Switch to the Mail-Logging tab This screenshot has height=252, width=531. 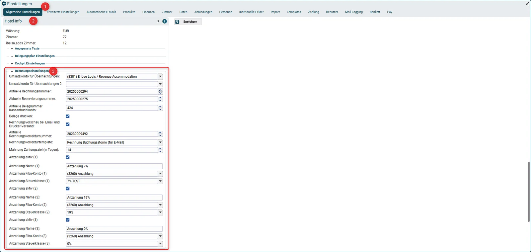[354, 12]
